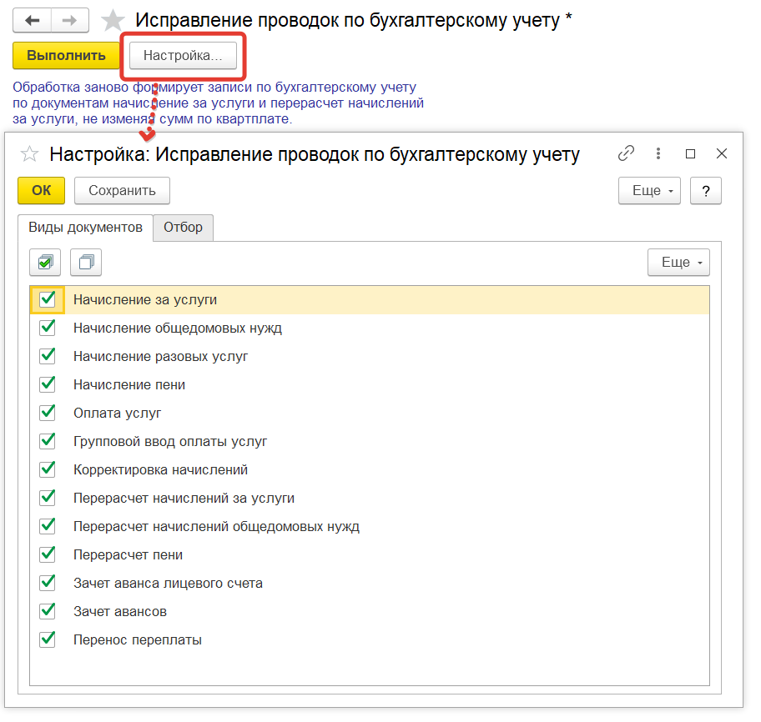Toggle Корректировка начислений checkbox

click(48, 470)
